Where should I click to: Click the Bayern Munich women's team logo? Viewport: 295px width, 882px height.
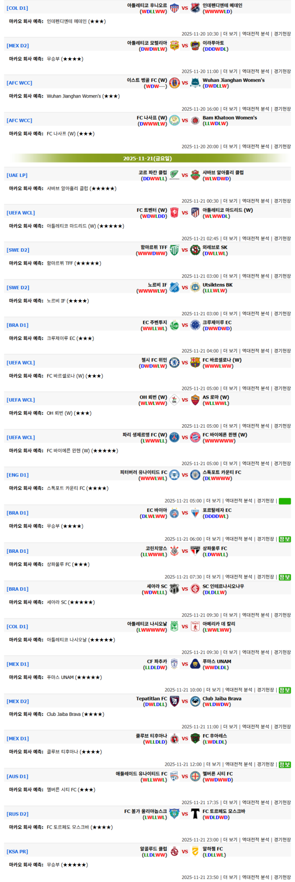point(195,438)
